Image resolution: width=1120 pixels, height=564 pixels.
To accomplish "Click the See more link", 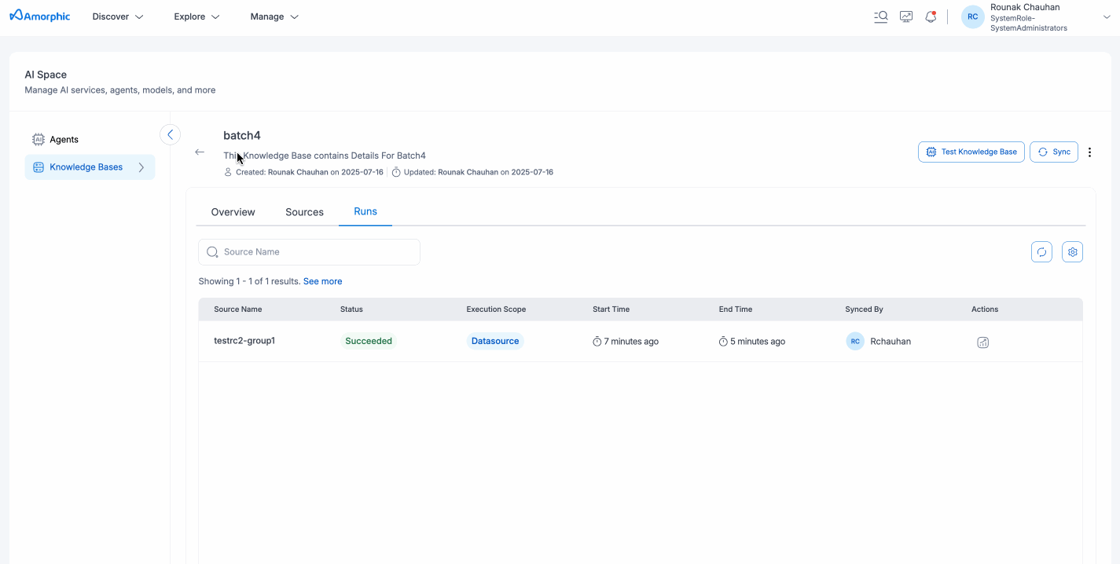I will pos(322,281).
